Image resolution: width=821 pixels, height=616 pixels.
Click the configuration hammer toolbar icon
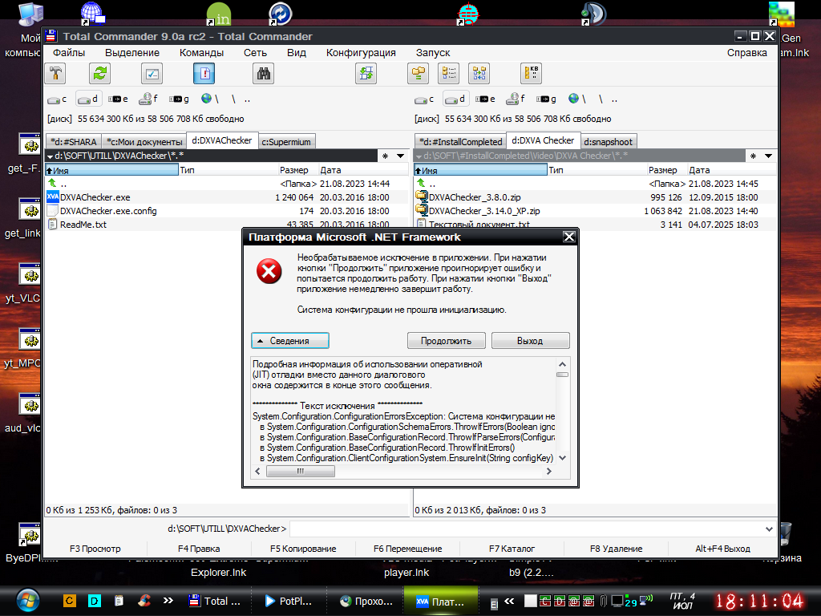pyautogui.click(x=55, y=73)
